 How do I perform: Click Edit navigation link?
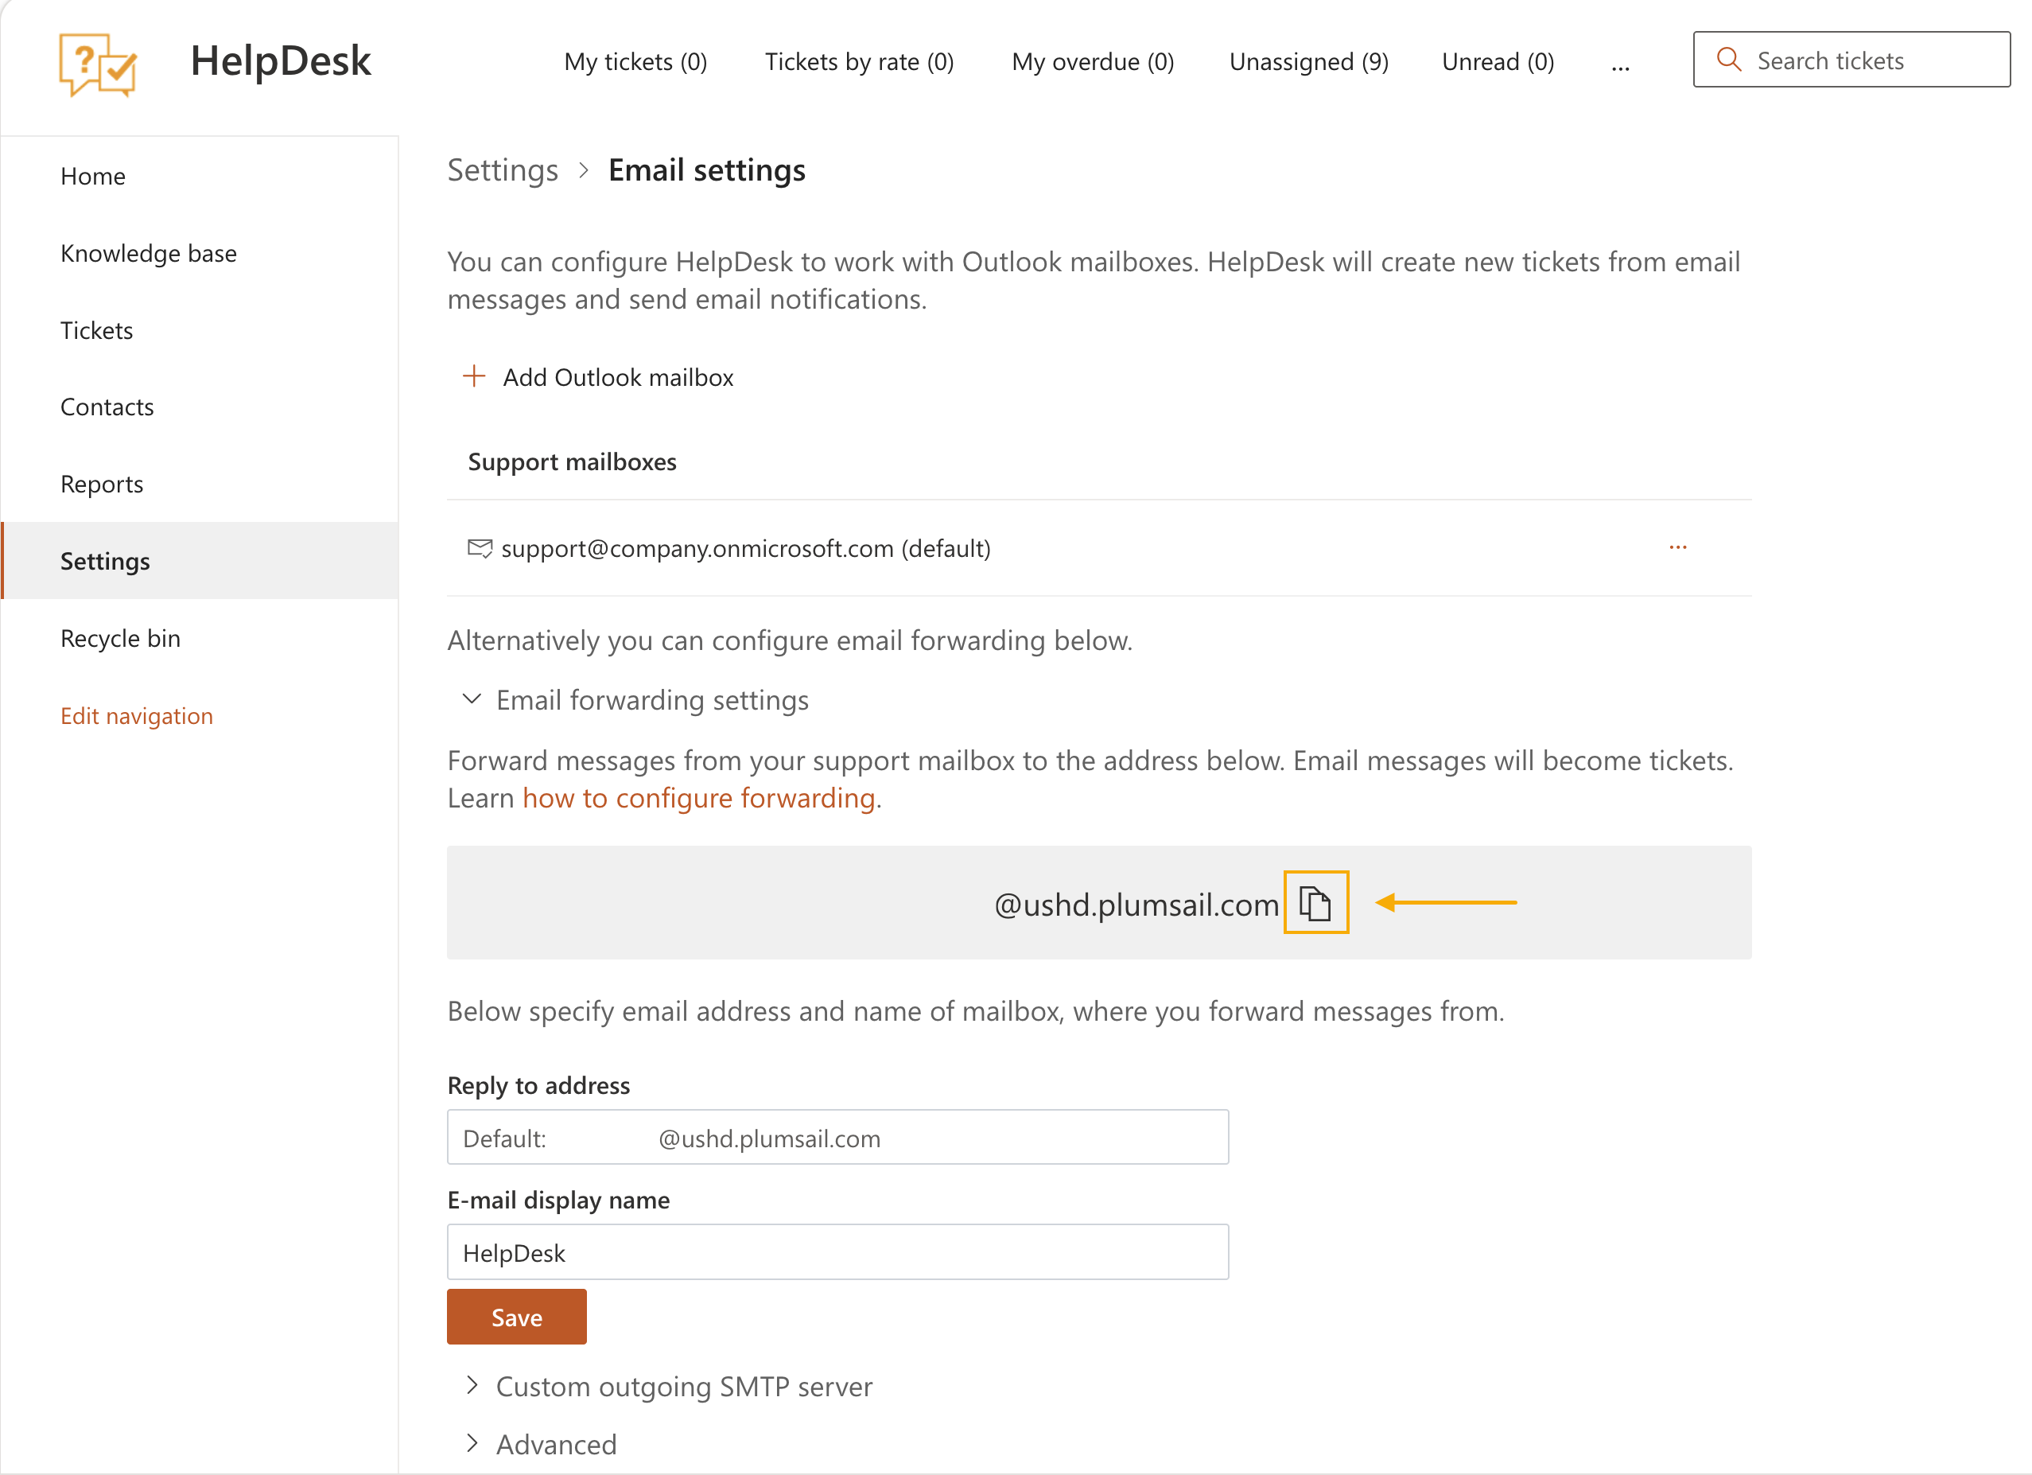[137, 715]
